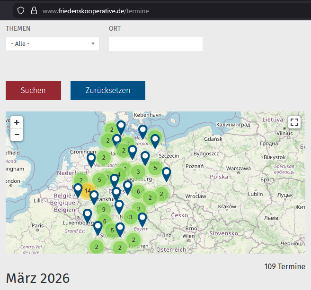The width and height of the screenshot is (311, 290).
Task: Click the pin below København
Action: click(x=142, y=131)
